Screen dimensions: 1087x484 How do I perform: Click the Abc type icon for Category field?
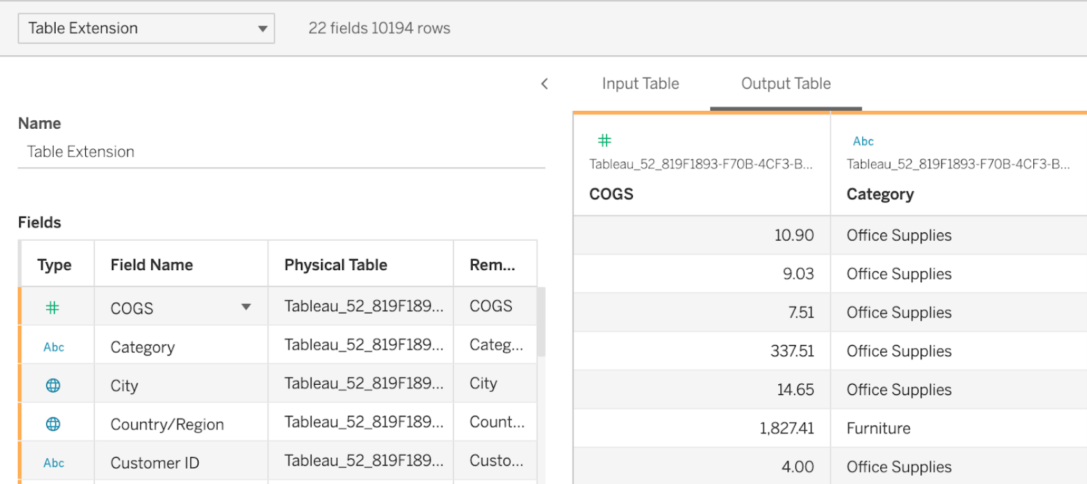click(54, 347)
